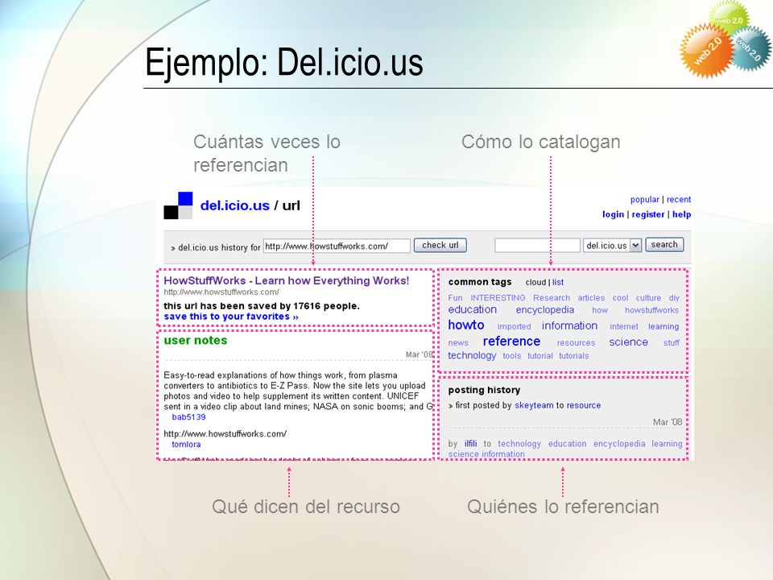Click the search button
This screenshot has width=773, height=580.
point(664,245)
